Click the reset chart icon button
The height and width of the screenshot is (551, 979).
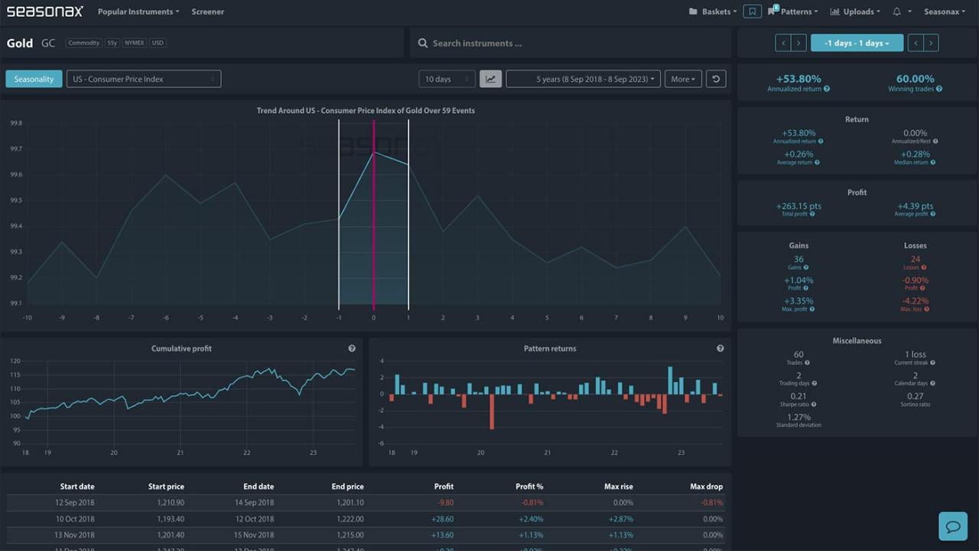pyautogui.click(x=716, y=79)
